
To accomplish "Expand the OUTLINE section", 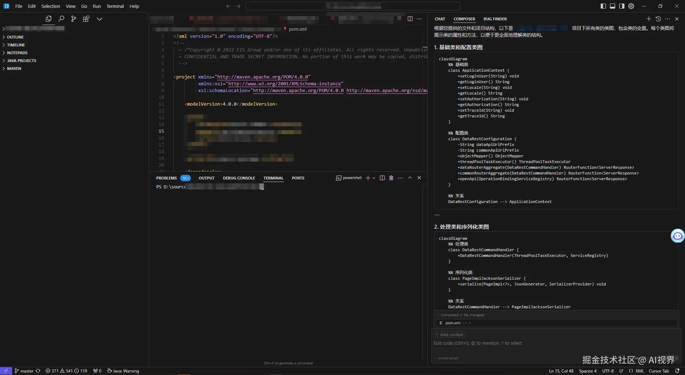I will [15, 37].
